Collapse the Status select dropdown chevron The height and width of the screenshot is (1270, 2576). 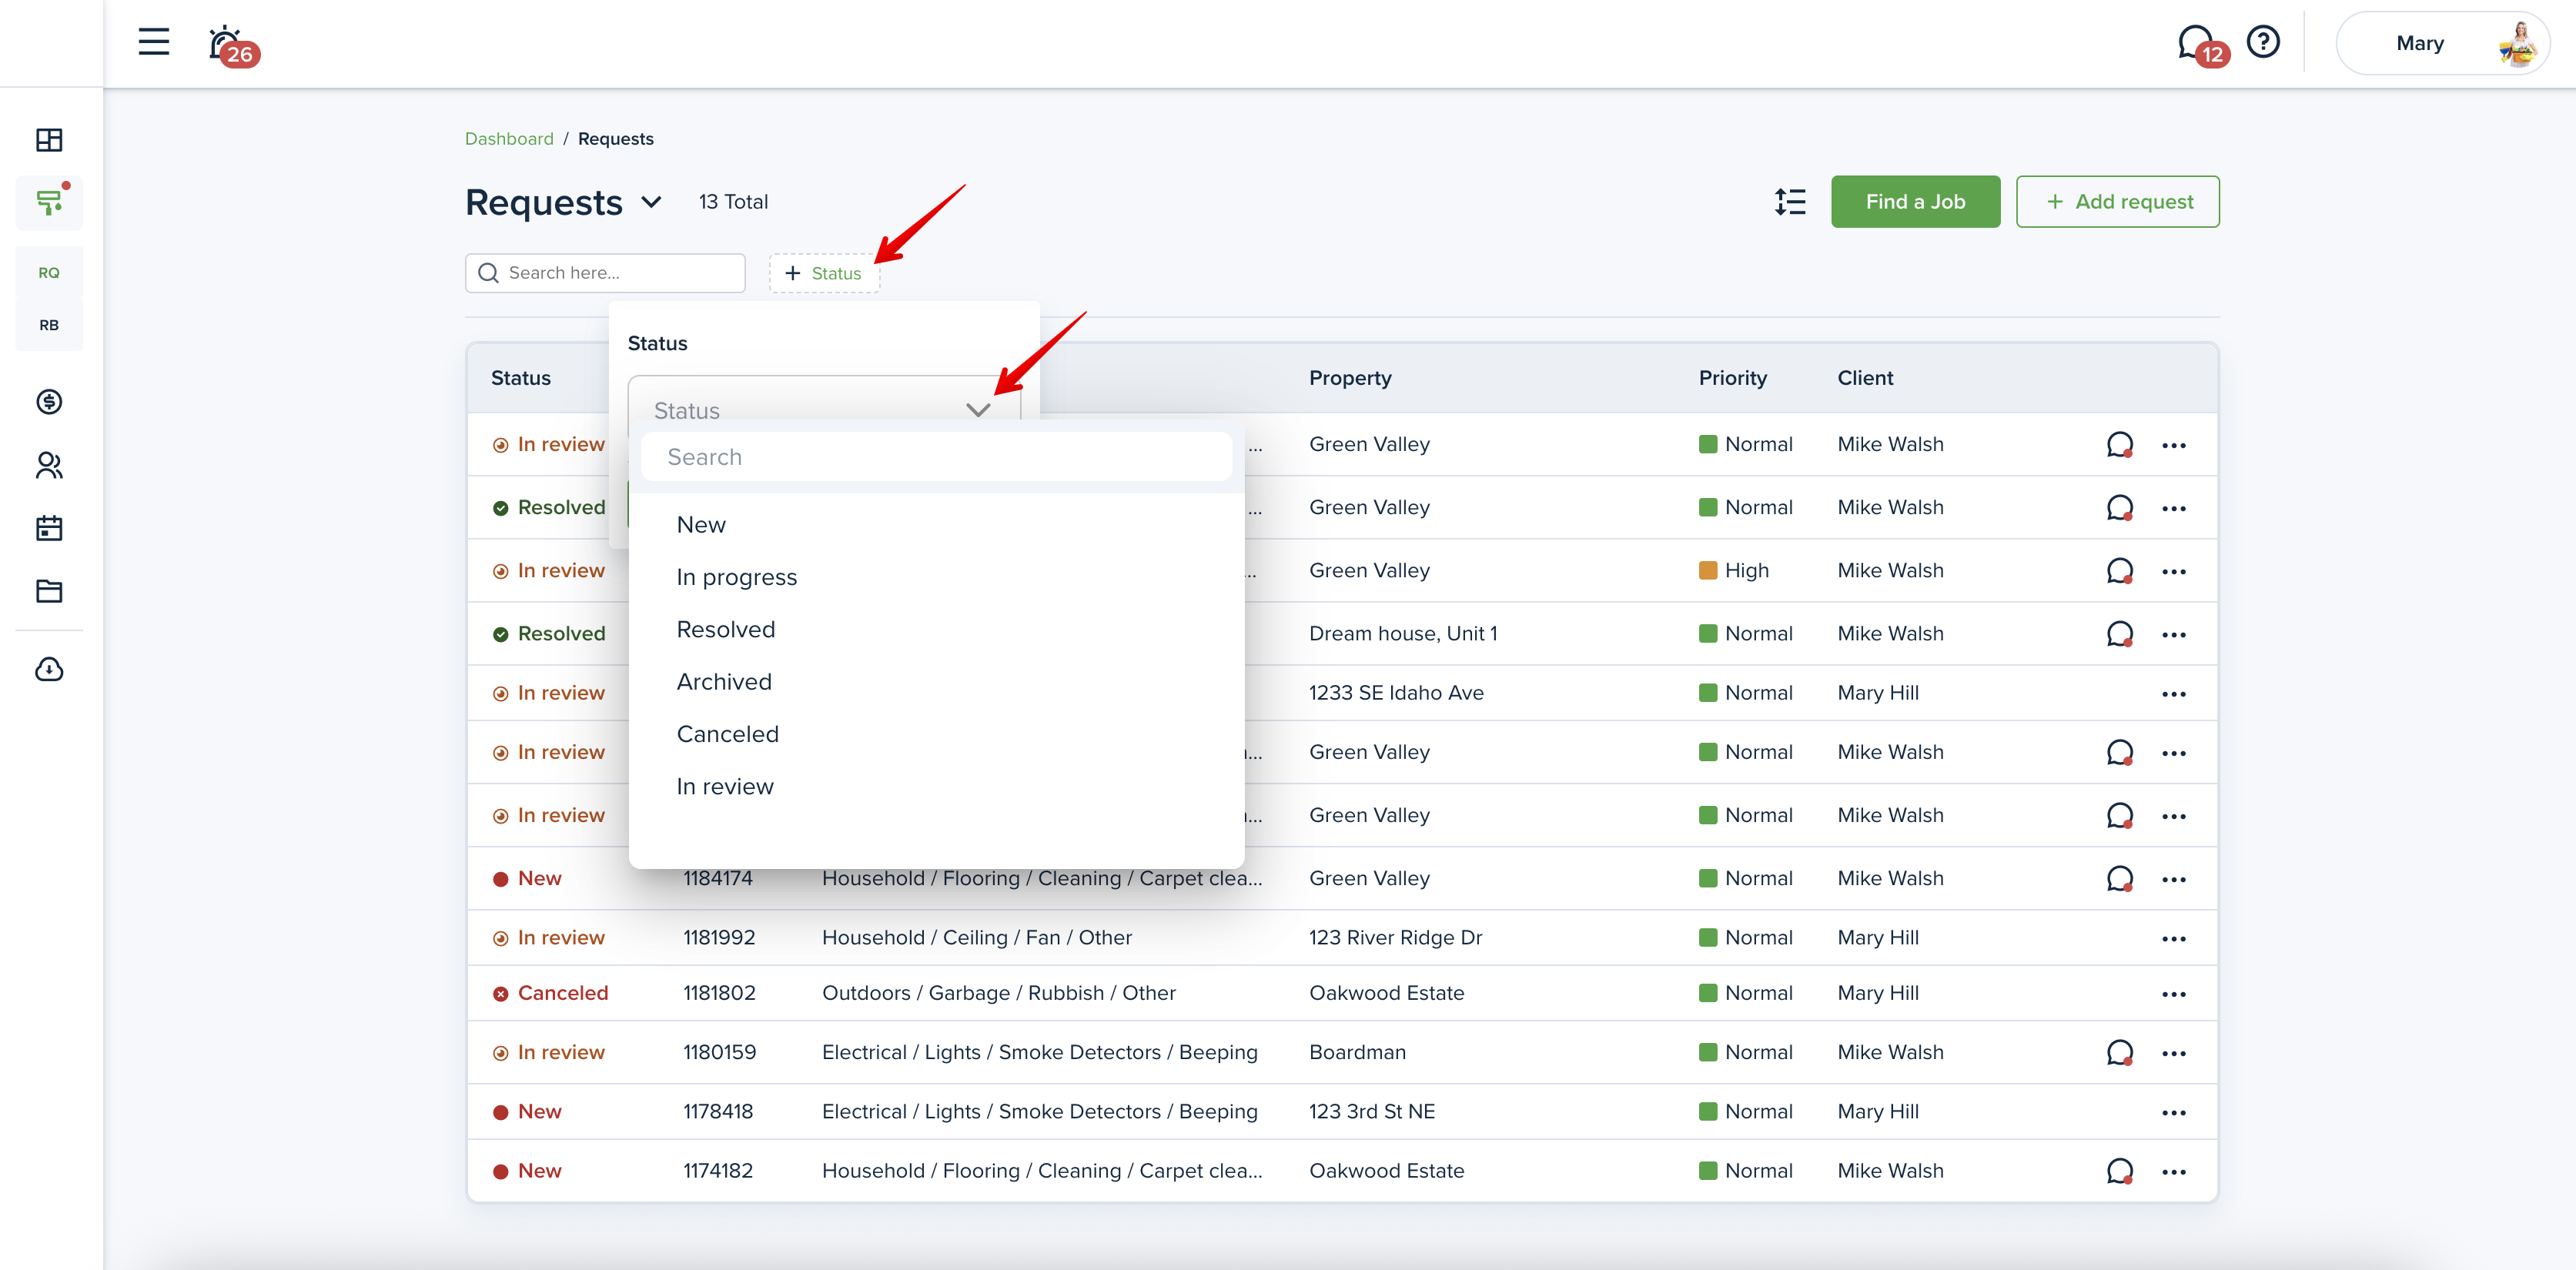coord(978,410)
